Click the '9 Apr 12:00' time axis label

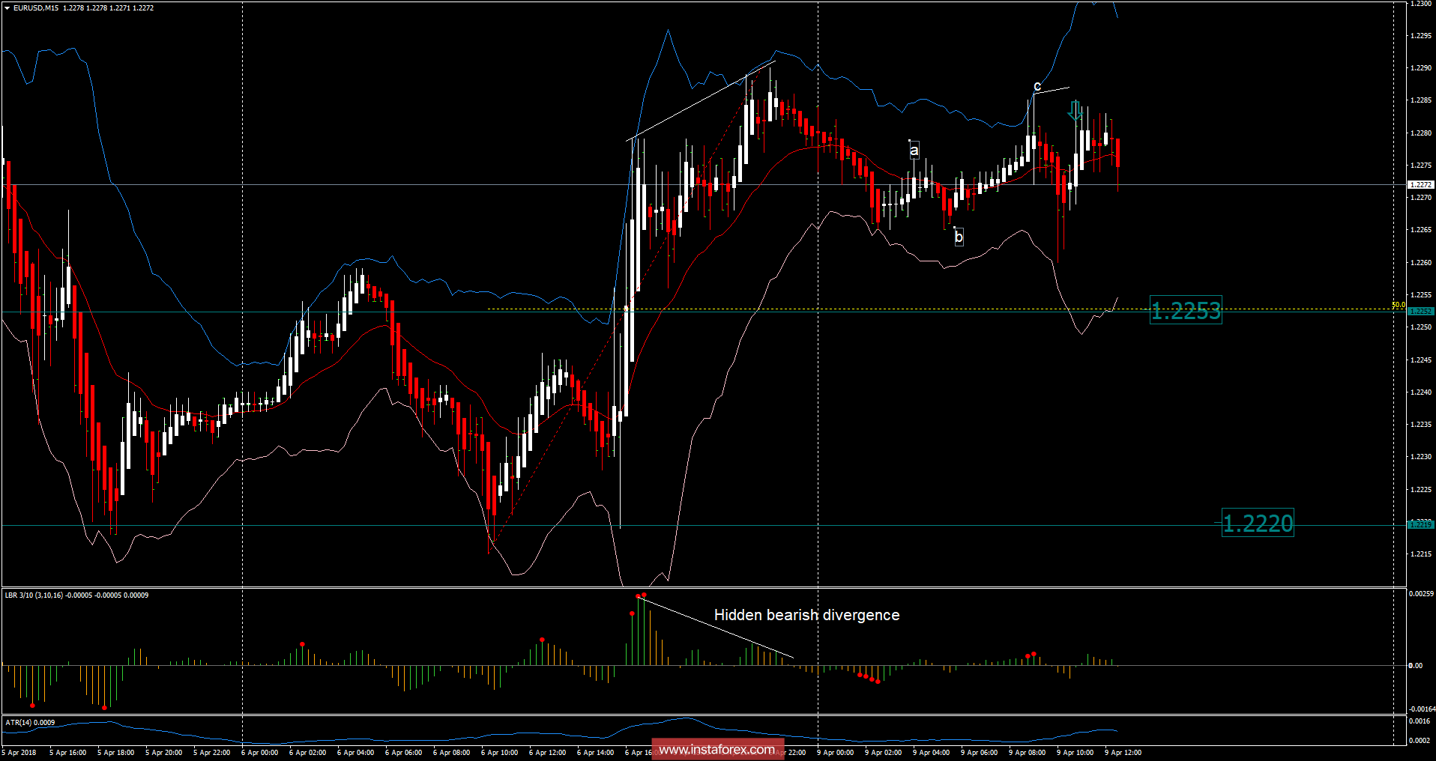1123,753
